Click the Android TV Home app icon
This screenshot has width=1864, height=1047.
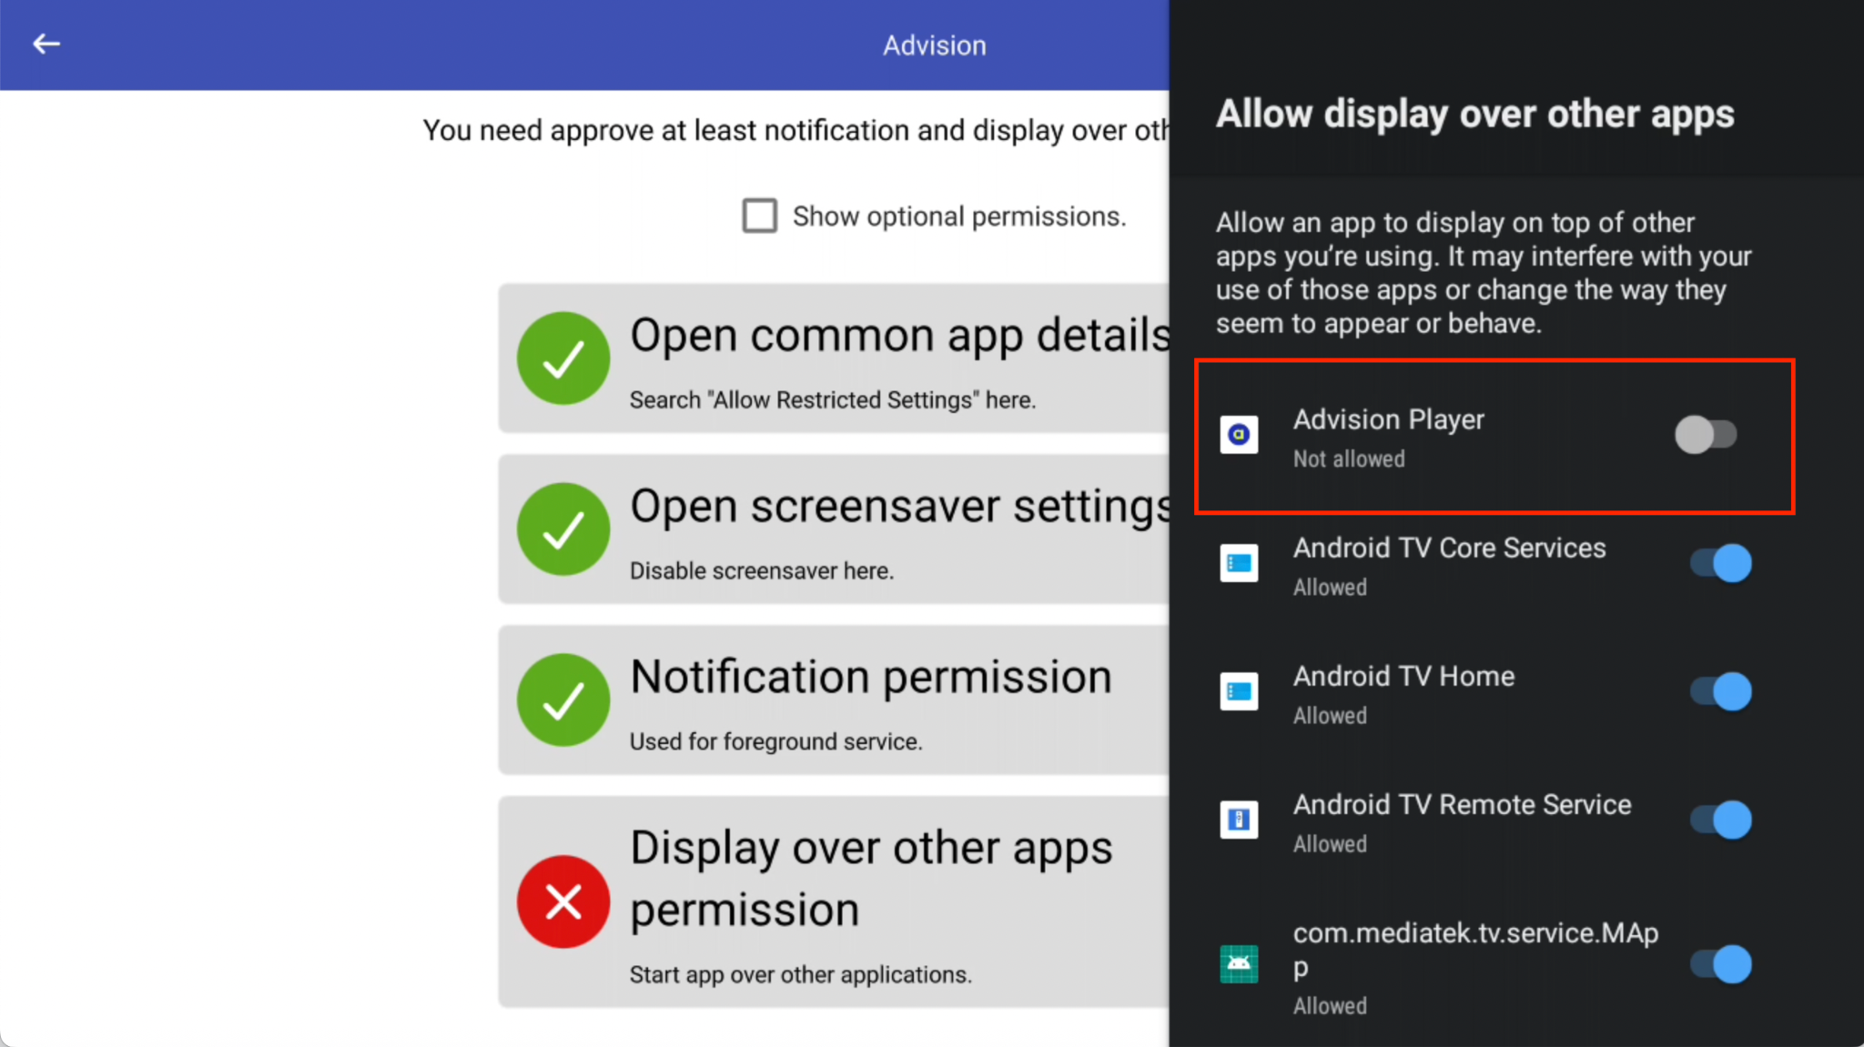(1239, 691)
